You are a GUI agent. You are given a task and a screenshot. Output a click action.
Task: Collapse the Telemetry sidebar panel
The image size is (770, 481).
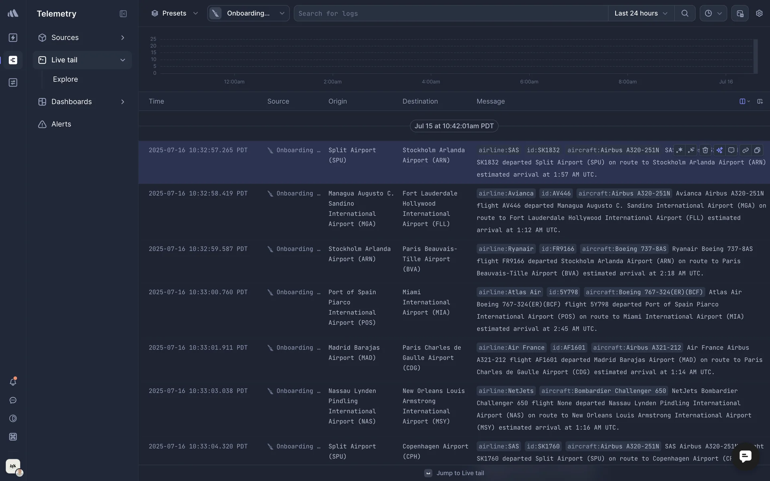(123, 14)
